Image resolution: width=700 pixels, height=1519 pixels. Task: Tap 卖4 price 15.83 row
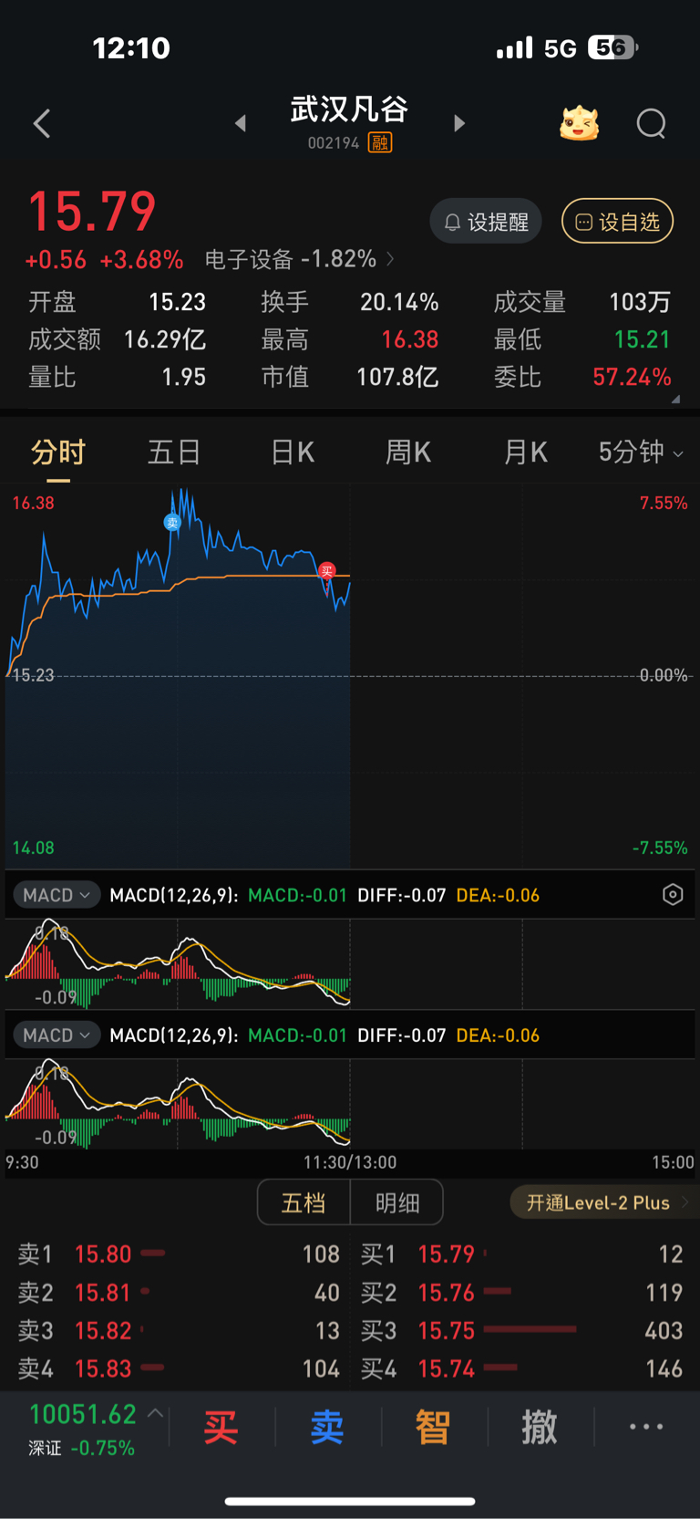(x=179, y=1368)
